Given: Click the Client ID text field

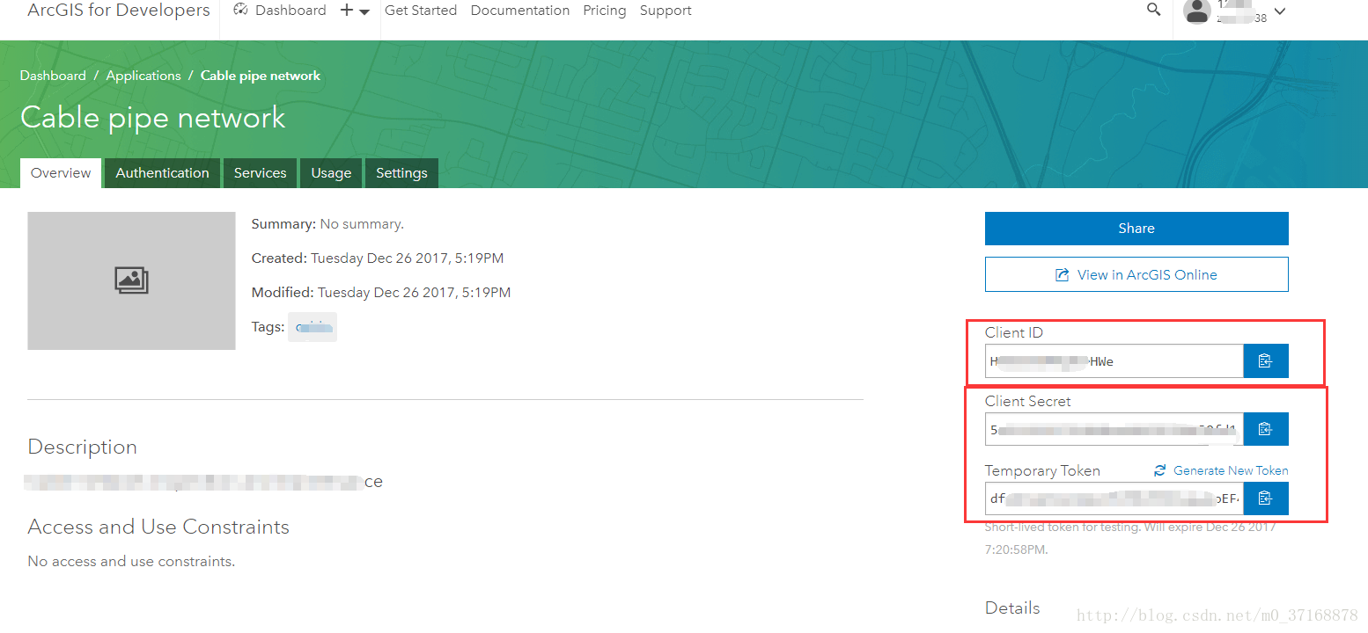Looking at the screenshot, I should (x=1114, y=360).
